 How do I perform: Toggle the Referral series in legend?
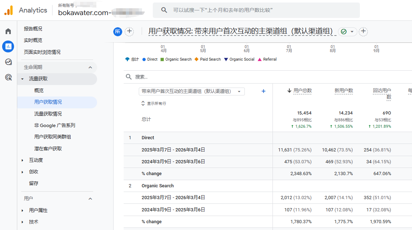pos(267,59)
